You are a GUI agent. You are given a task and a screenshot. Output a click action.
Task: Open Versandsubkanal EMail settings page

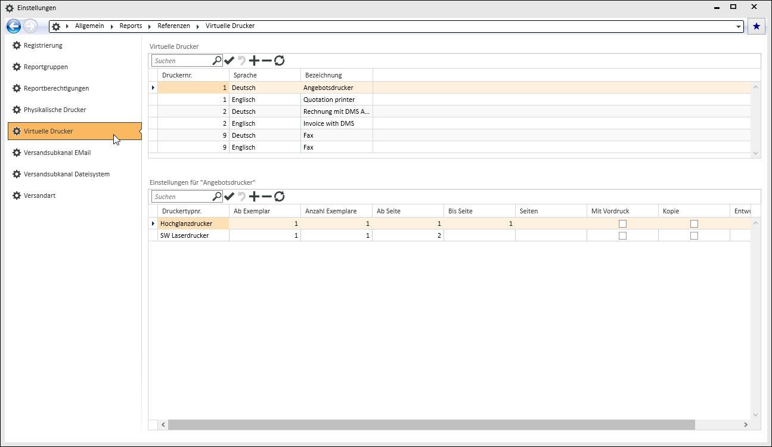point(75,153)
